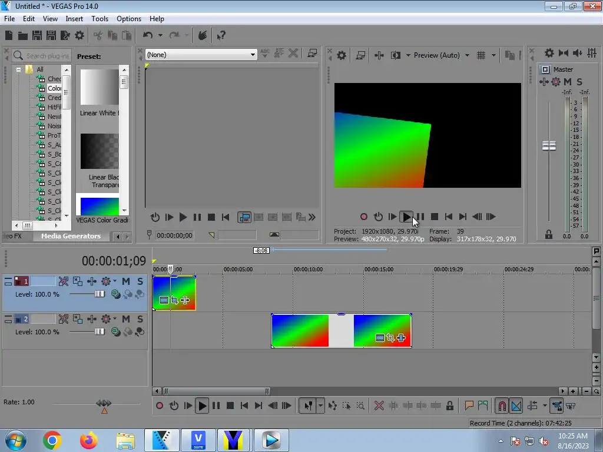The height and width of the screenshot is (452, 603).
Task: Open the Insert menu
Action: [74, 19]
